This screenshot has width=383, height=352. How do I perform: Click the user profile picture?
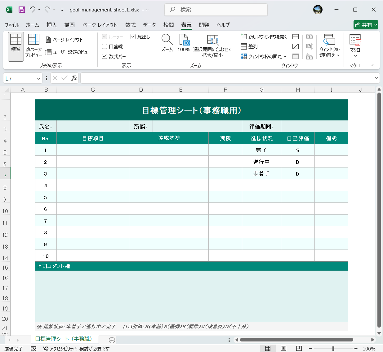coord(318,10)
